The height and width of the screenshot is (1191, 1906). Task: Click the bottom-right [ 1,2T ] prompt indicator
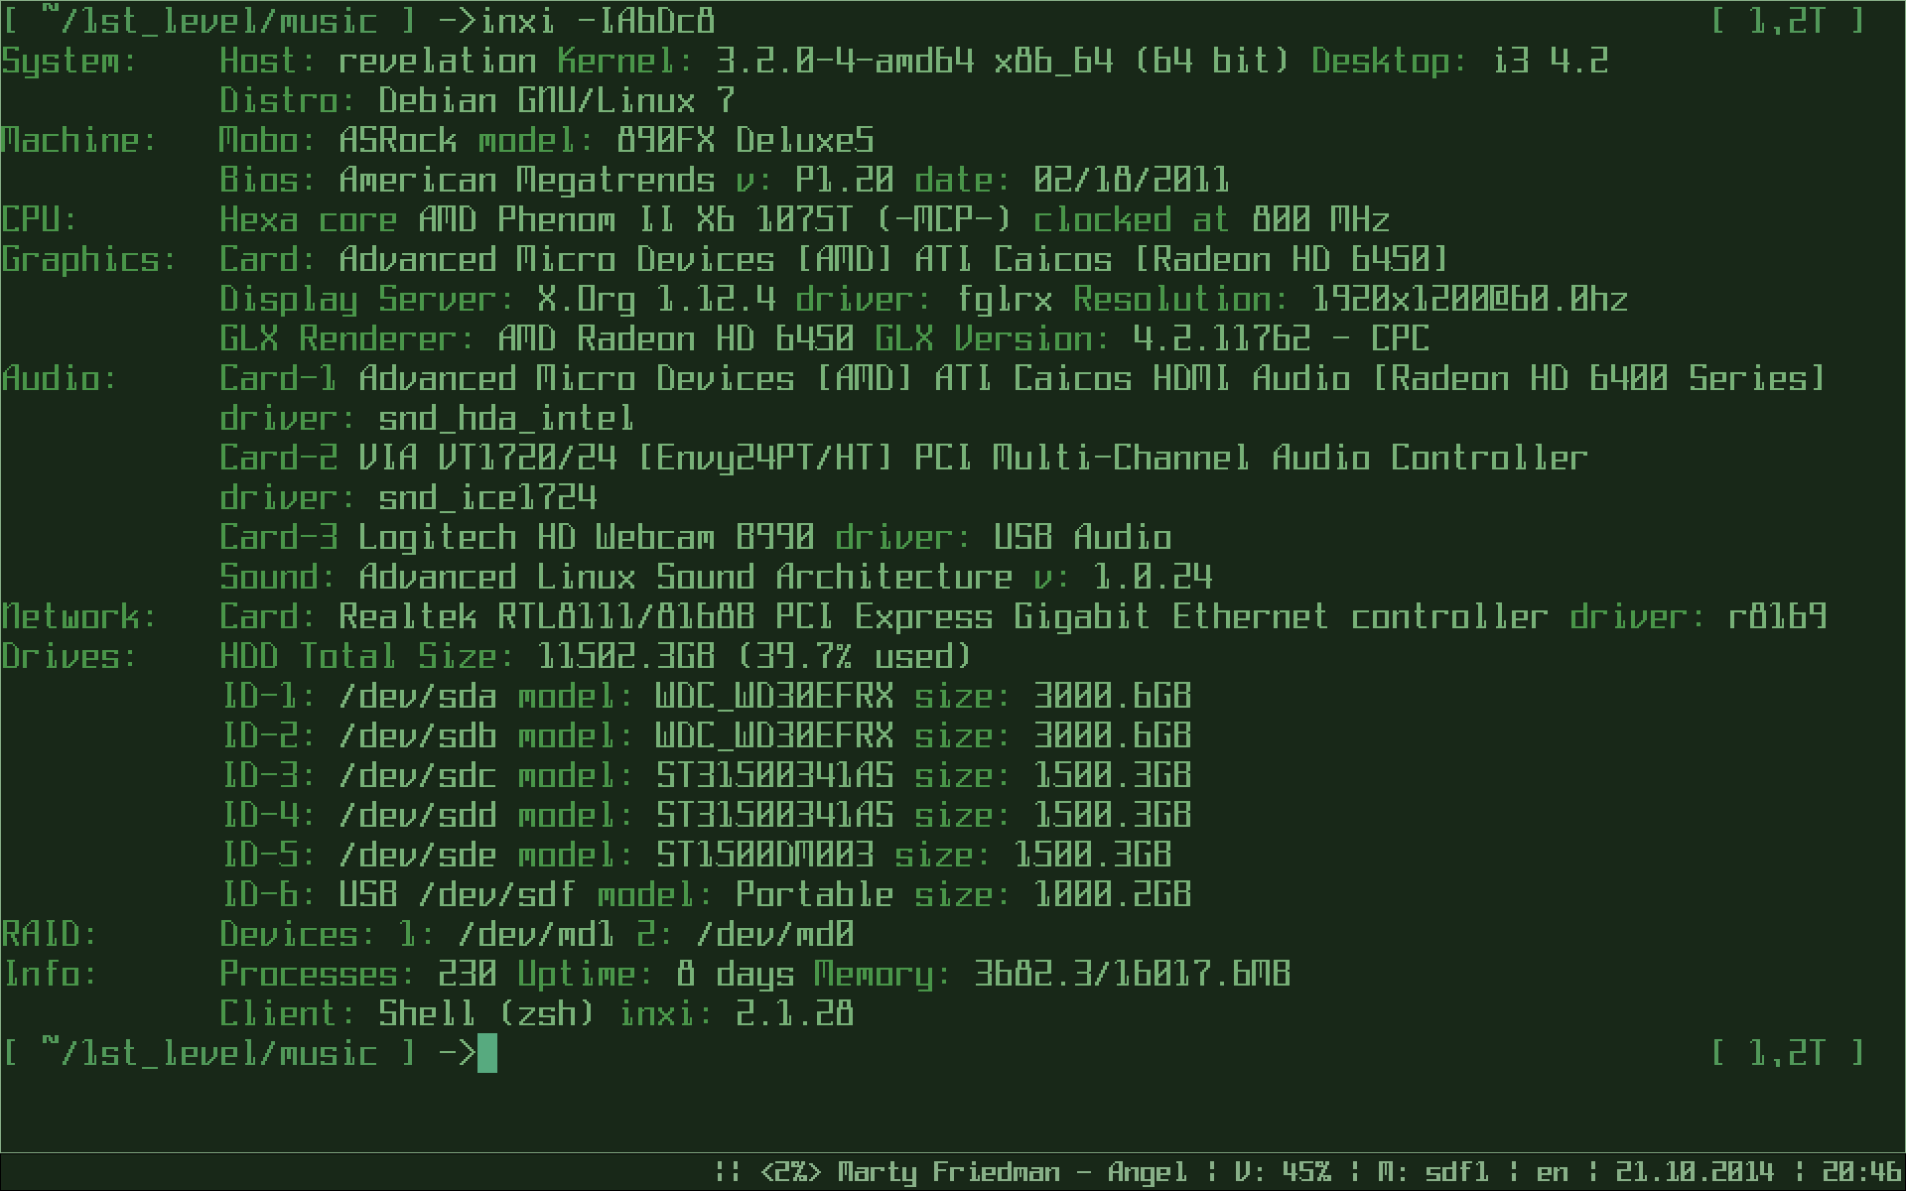1787,1053
